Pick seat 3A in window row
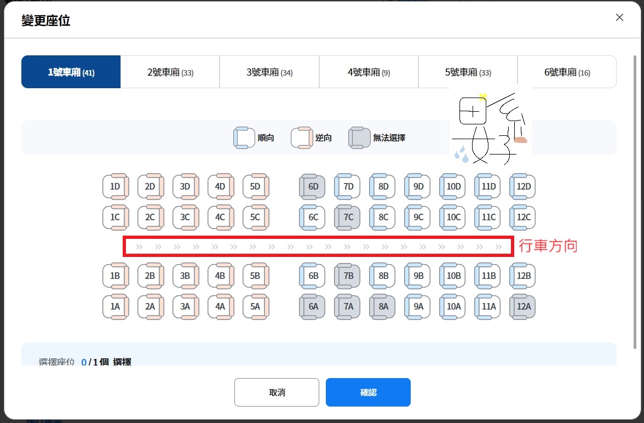 tap(185, 307)
